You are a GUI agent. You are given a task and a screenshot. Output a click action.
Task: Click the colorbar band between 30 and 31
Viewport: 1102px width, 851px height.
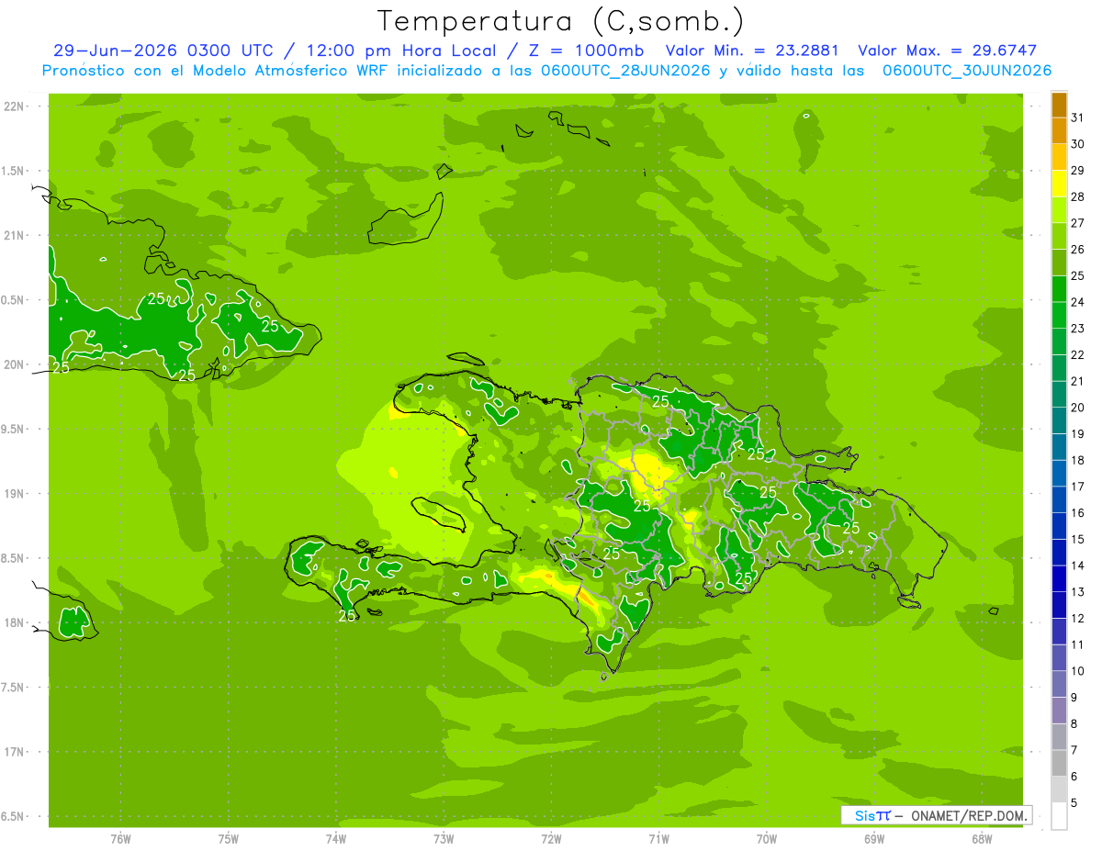[x=1059, y=131]
